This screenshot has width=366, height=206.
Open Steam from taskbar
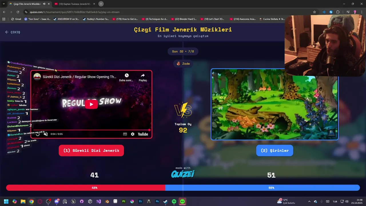click(x=166, y=201)
